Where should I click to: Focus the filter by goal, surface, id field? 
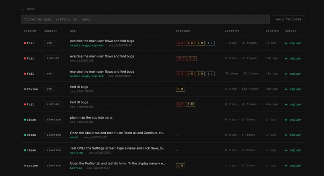tap(145, 19)
